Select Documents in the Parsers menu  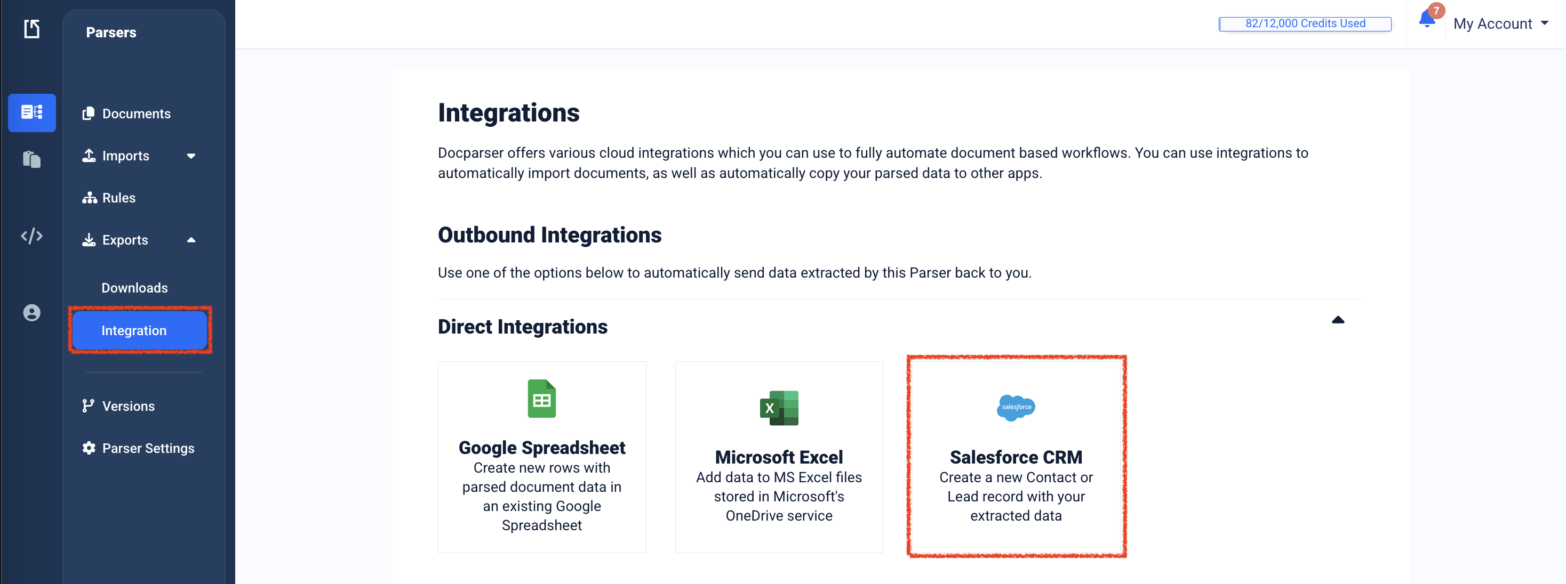click(136, 113)
